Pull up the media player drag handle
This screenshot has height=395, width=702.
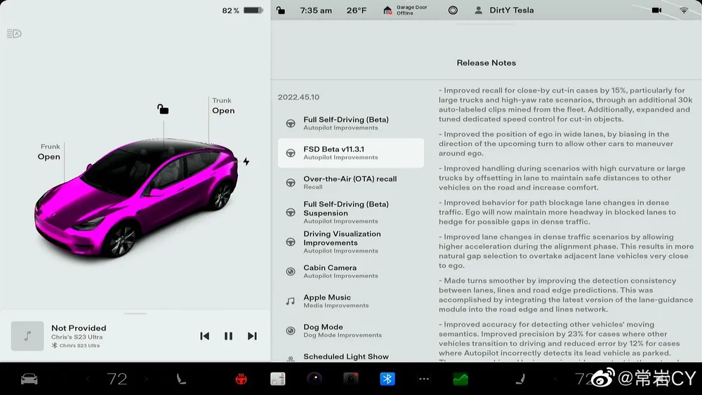tap(135, 314)
